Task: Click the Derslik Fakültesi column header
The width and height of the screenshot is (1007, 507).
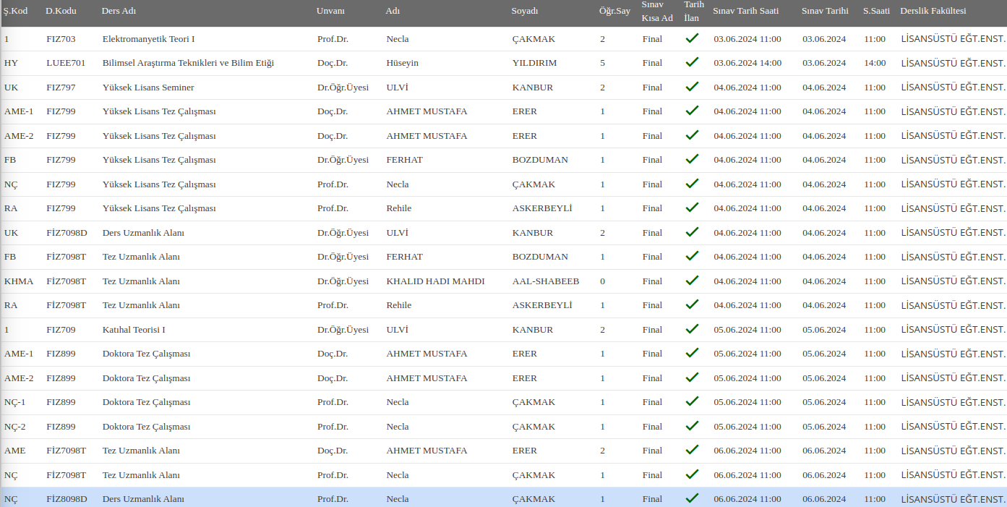Action: pos(933,11)
